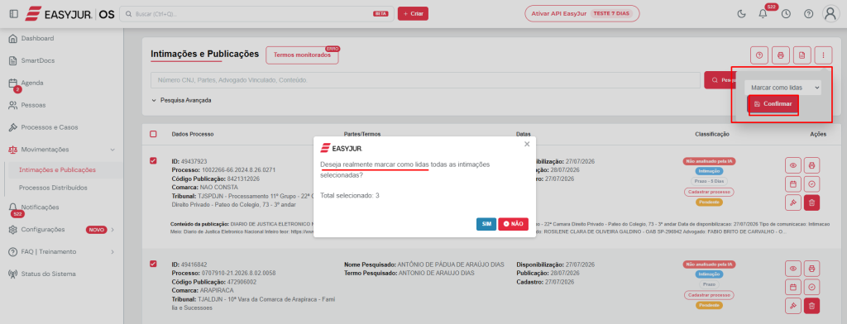Expand the FAQ | Treinamento submenu arrow

[x=112, y=251]
